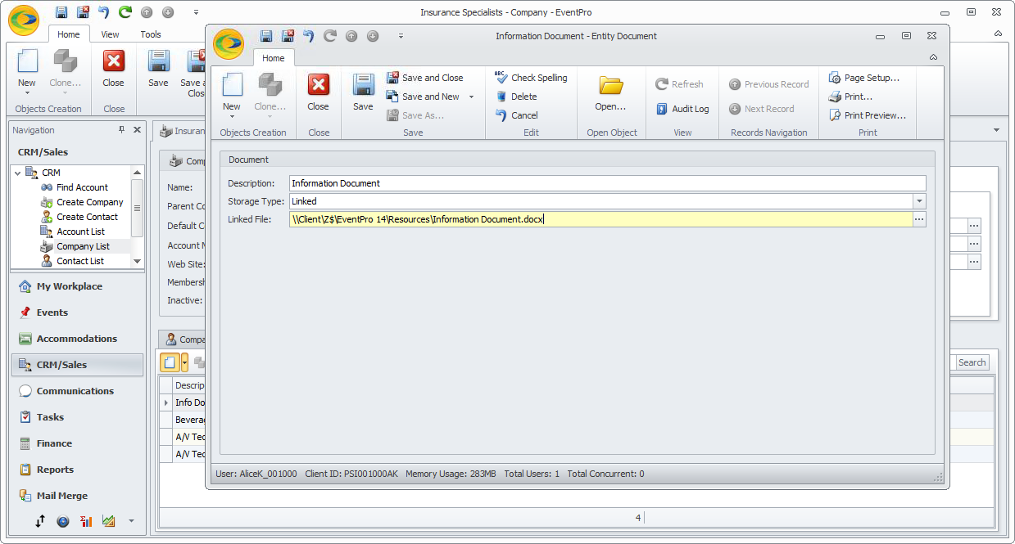Image resolution: width=1015 pixels, height=544 pixels.
Task: Open the Events navigation group
Action: [x=77, y=312]
